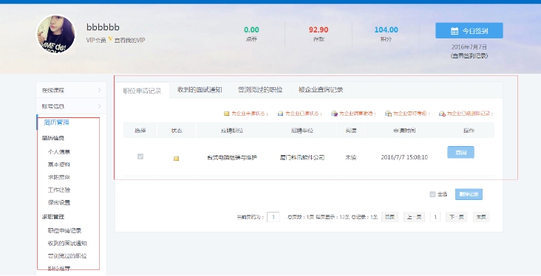Open 个人信息 in the sidebar
541x276 pixels.
(x=59, y=151)
